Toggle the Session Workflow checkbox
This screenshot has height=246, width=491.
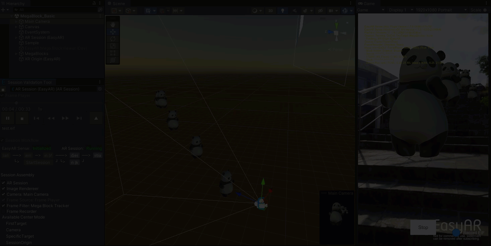2,140
